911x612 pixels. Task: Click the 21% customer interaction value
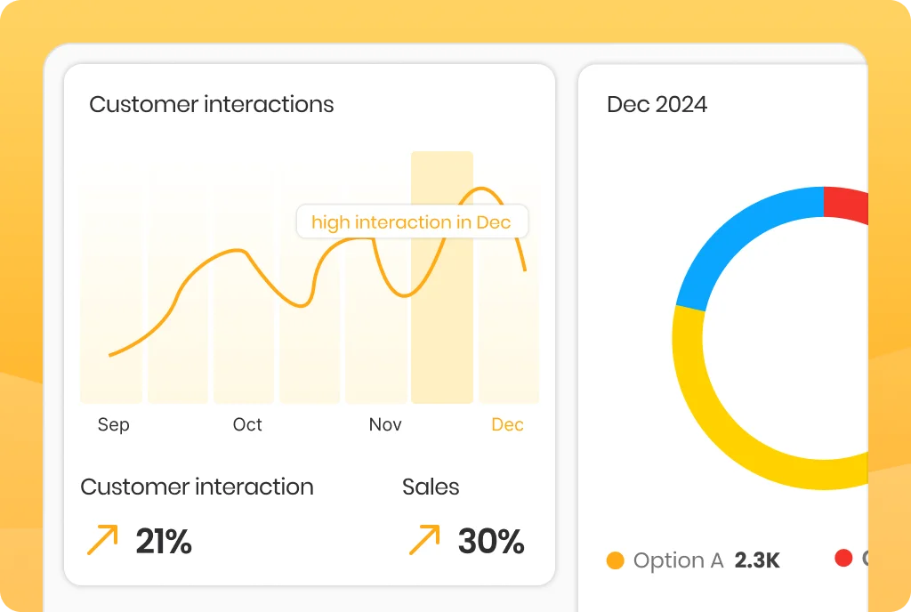164,542
